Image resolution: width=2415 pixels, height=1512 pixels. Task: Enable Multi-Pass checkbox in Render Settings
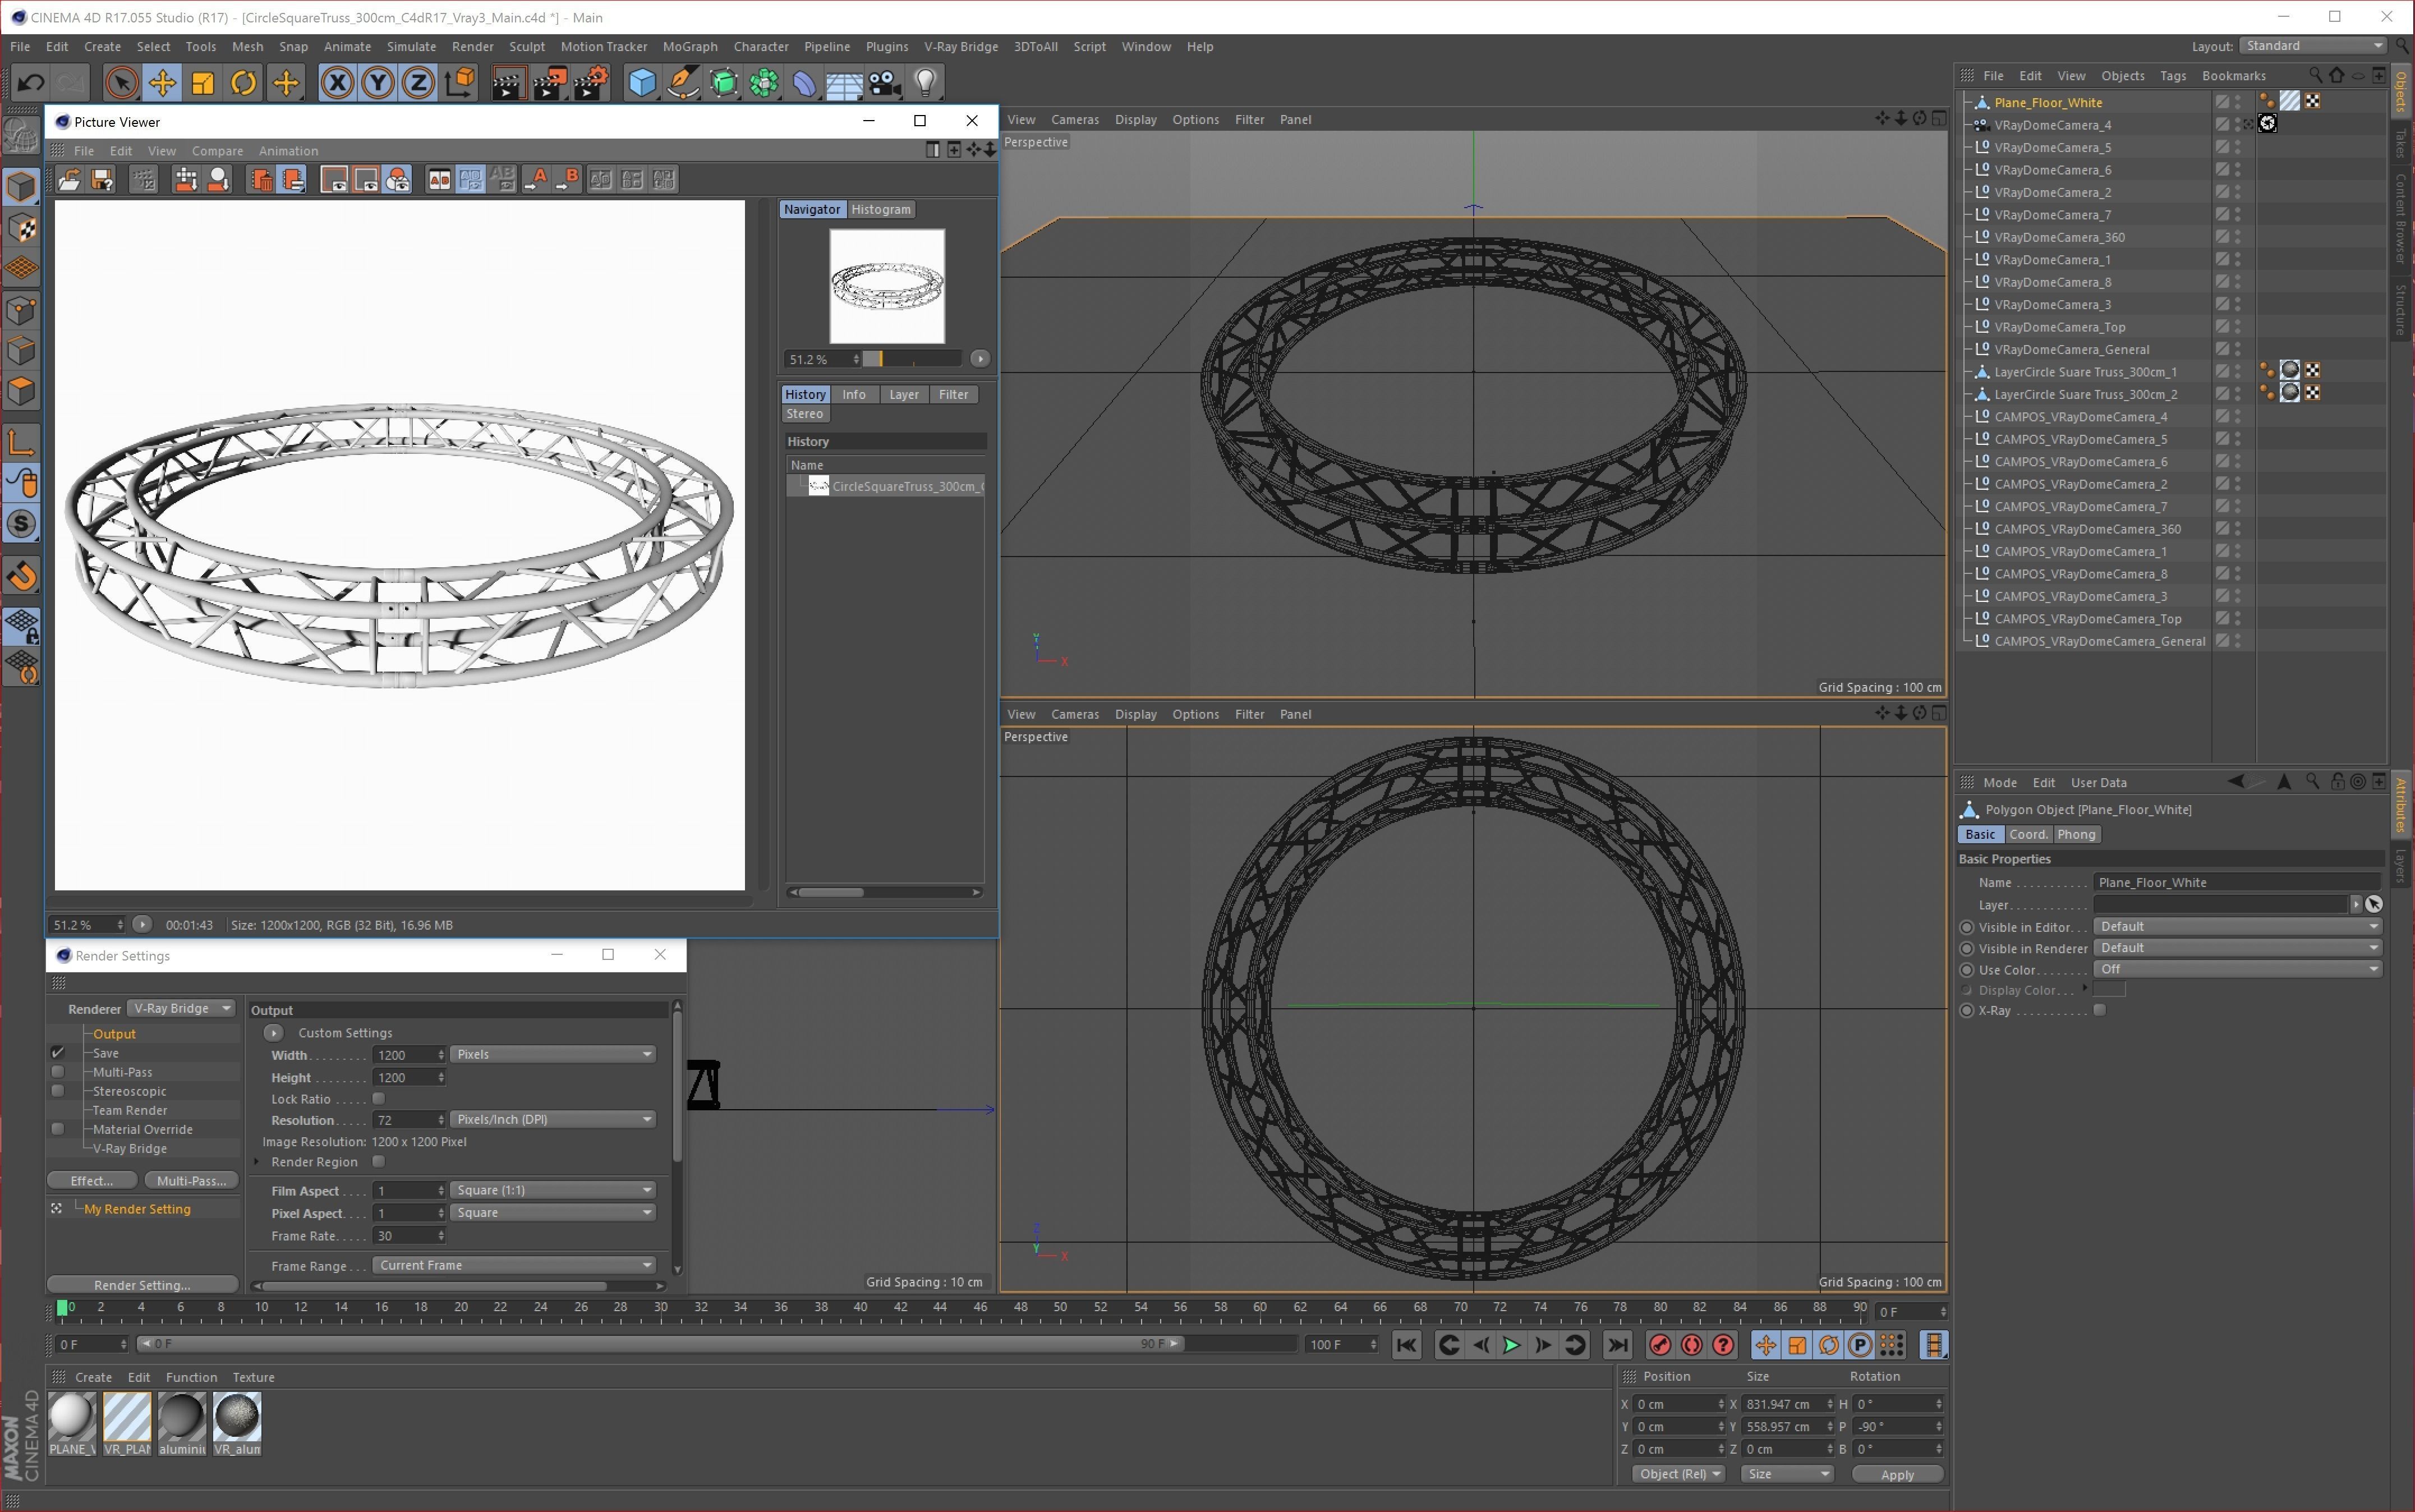58,1071
